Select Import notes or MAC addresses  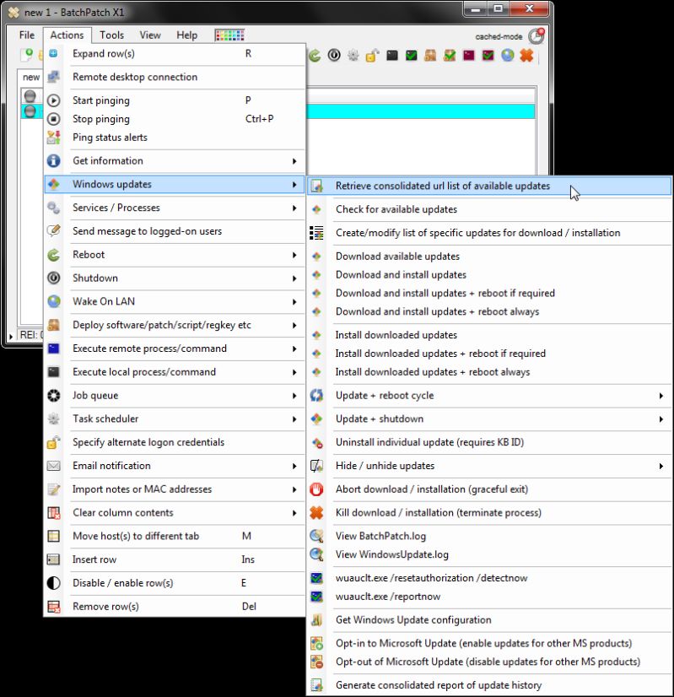175,489
